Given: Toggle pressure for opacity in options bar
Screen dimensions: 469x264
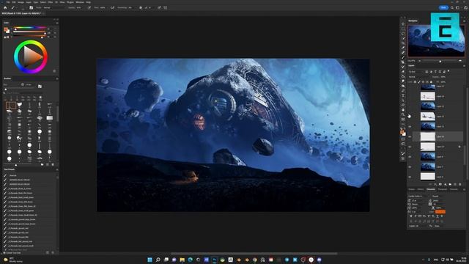Looking at the screenshot, I should pos(89,8).
